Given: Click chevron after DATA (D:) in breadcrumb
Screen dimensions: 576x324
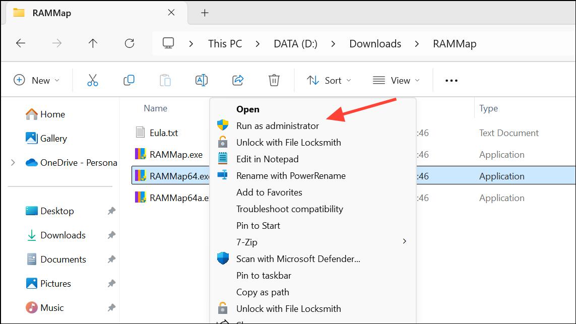Looking at the screenshot, I should [333, 44].
